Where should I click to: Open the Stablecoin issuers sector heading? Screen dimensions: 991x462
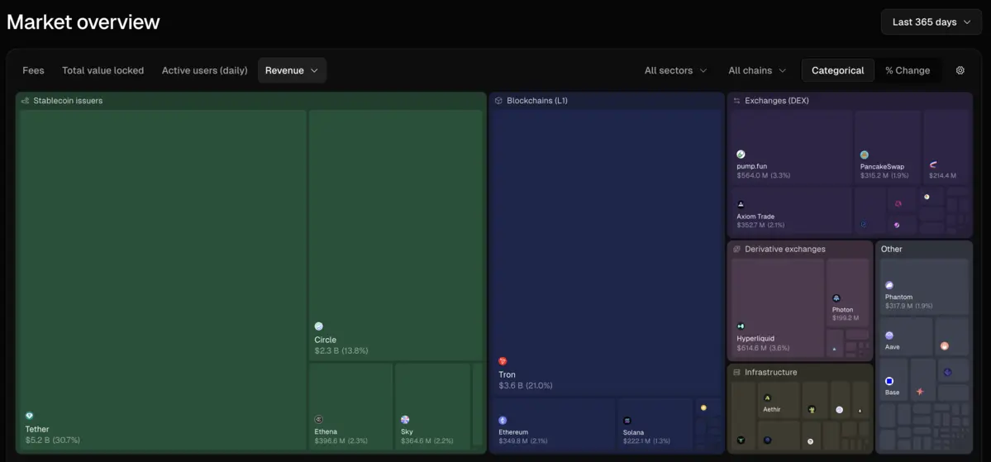click(68, 101)
